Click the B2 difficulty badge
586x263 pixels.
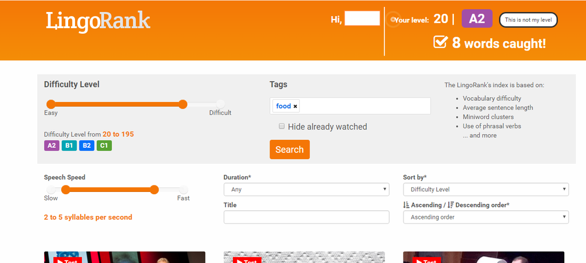coord(86,146)
